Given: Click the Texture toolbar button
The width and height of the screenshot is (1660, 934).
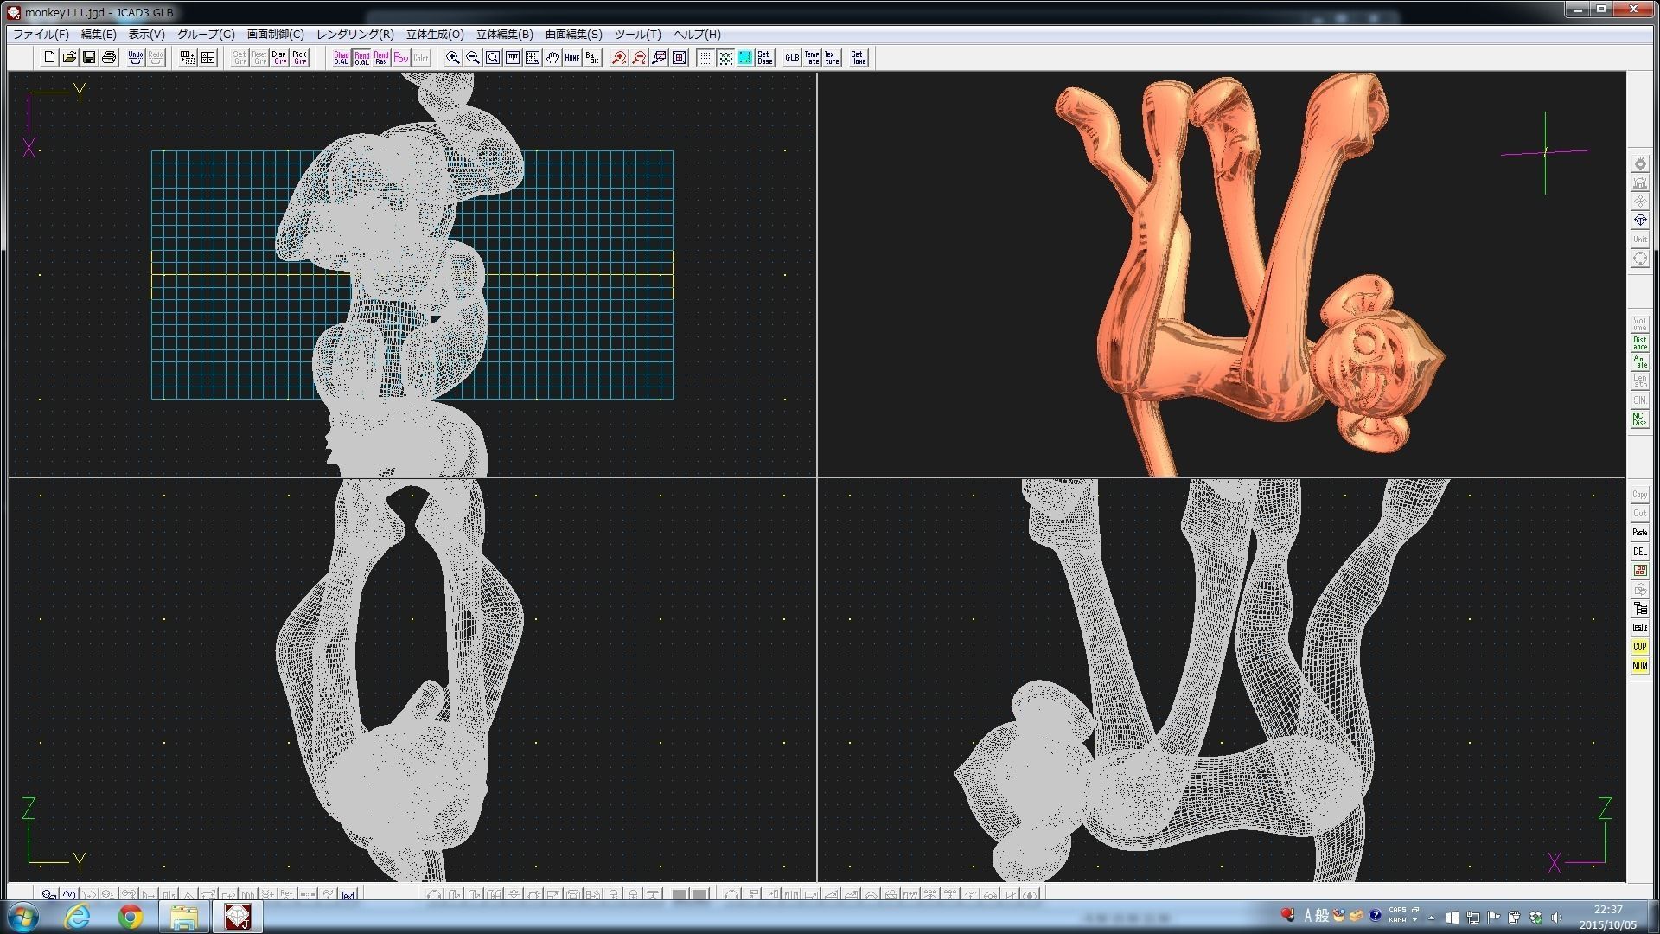Looking at the screenshot, I should point(832,58).
